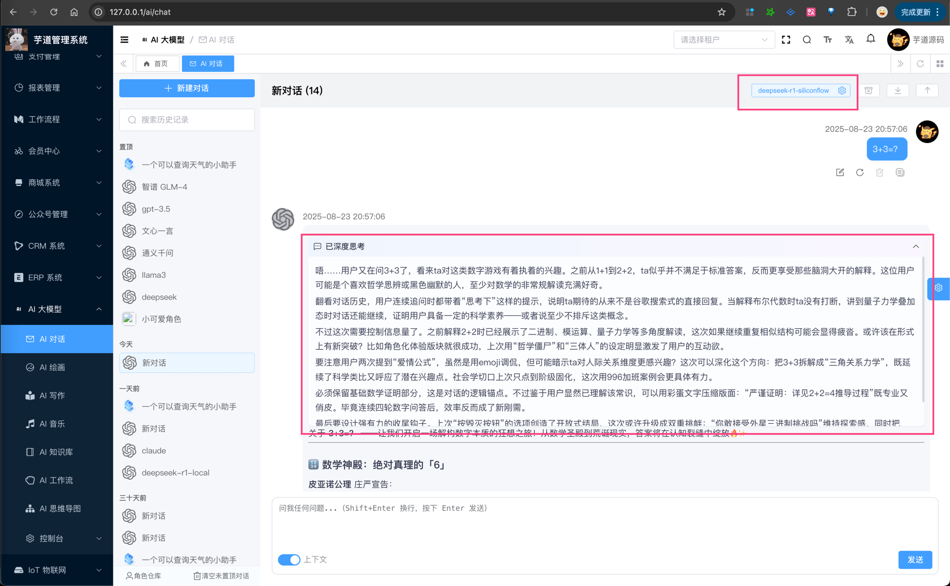Switch language with the 文A icon

point(849,40)
